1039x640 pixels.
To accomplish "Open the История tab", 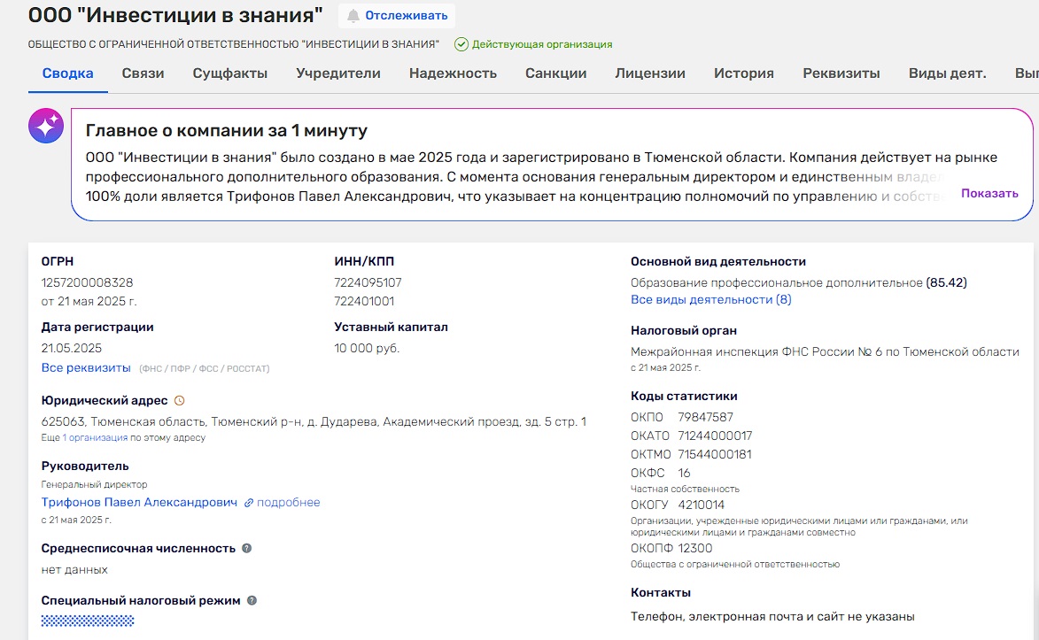I will 744,73.
